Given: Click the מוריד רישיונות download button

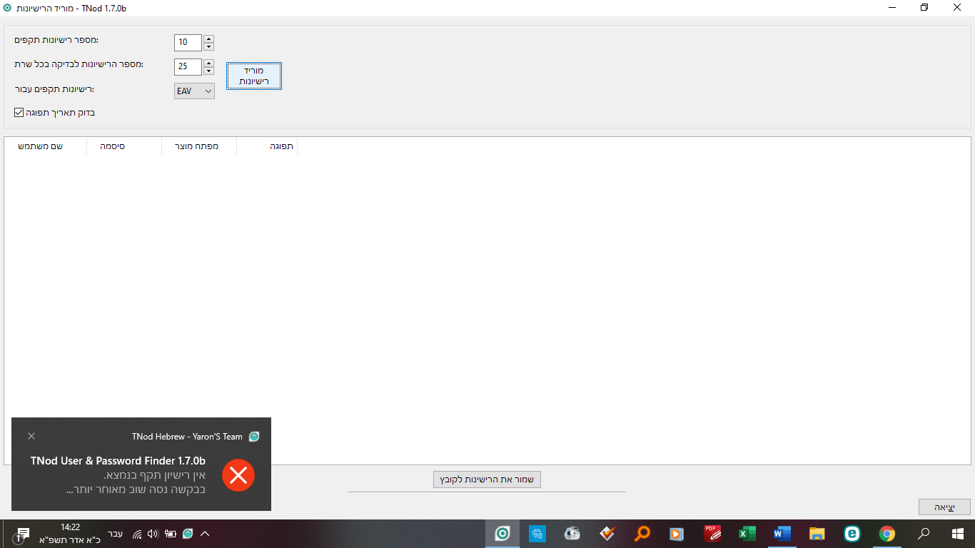Looking at the screenshot, I should click(x=254, y=76).
